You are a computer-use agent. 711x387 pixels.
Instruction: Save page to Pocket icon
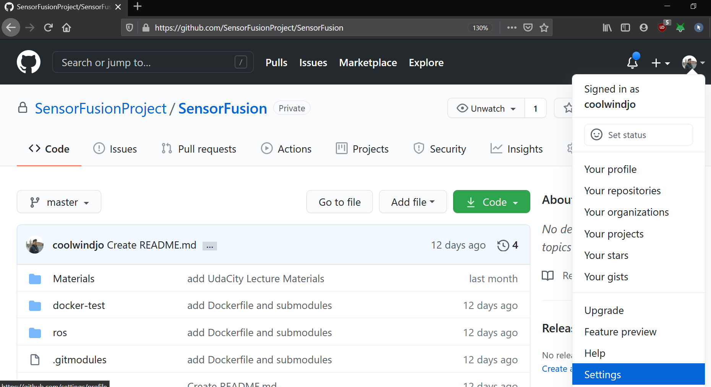(x=528, y=28)
